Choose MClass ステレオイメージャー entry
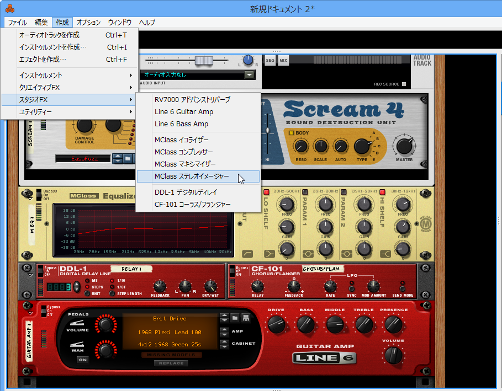The height and width of the screenshot is (391, 502). click(x=198, y=176)
